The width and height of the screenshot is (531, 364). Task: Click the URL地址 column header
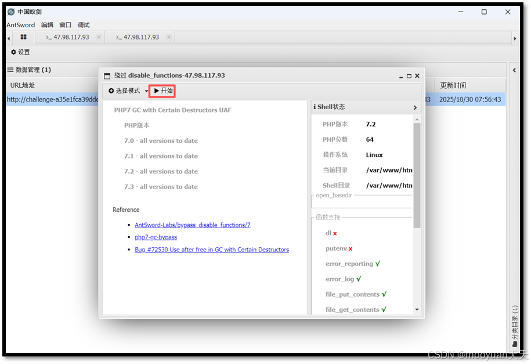23,85
